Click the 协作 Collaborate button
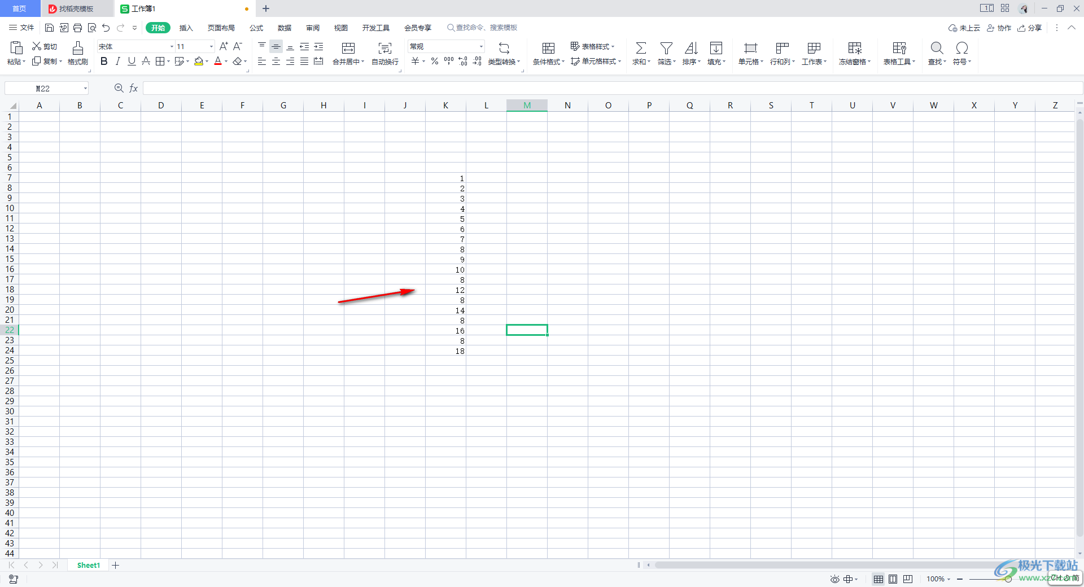The image size is (1084, 587). pos(999,28)
